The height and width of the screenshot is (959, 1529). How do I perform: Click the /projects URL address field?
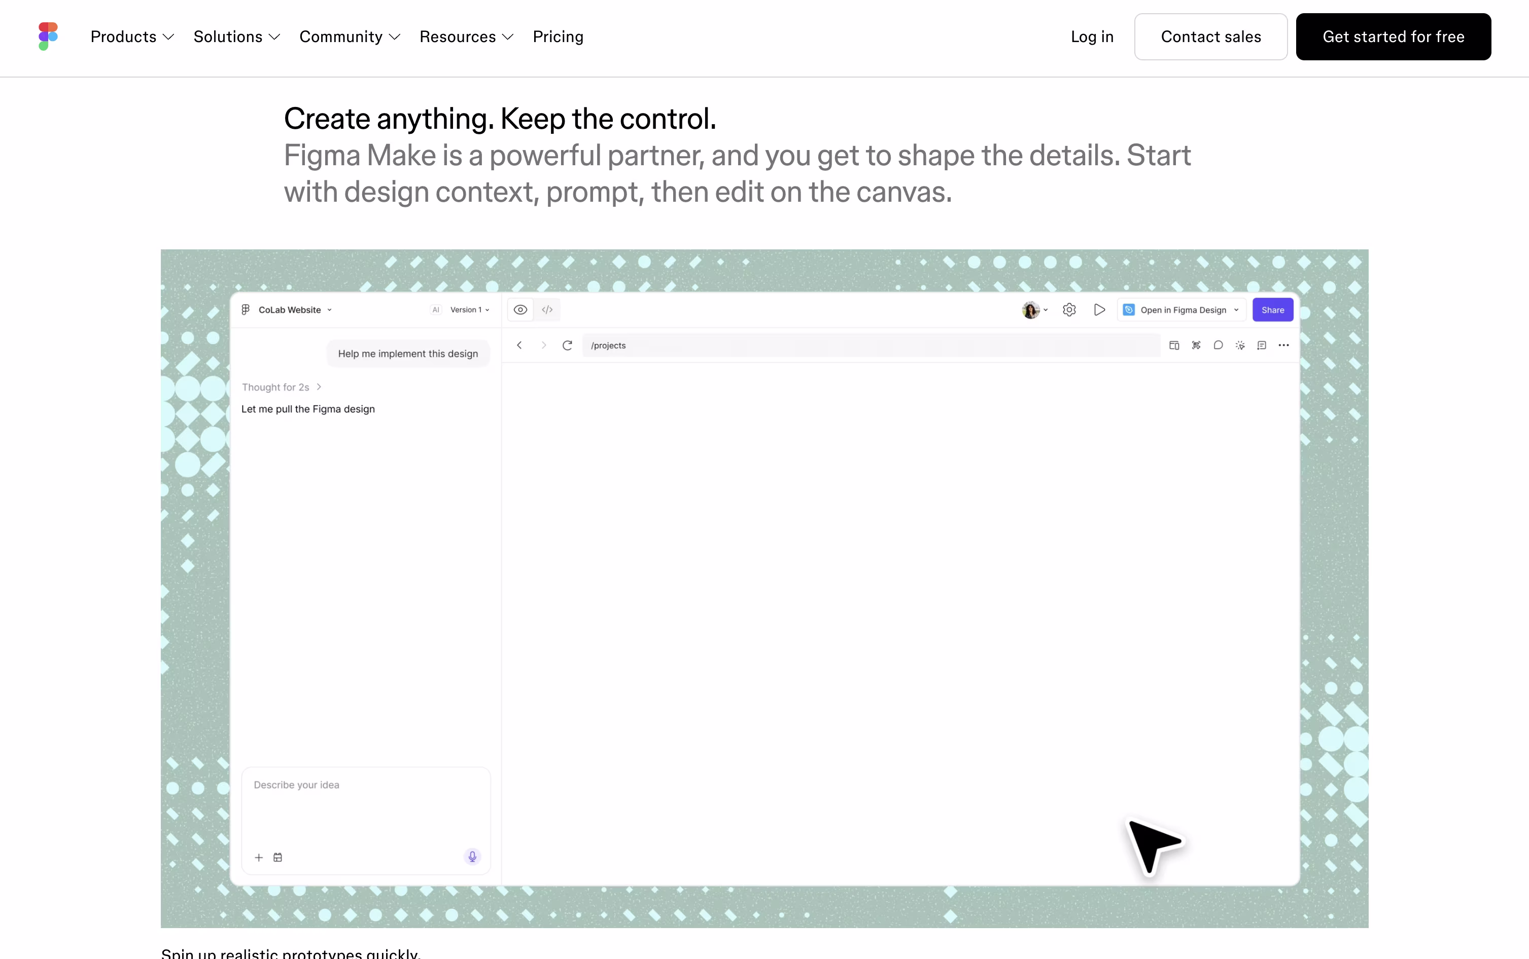tap(871, 345)
